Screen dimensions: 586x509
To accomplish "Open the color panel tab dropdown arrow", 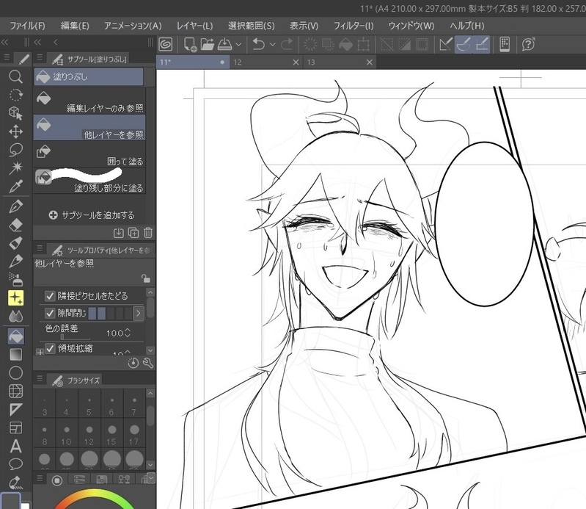I will point(151,477).
